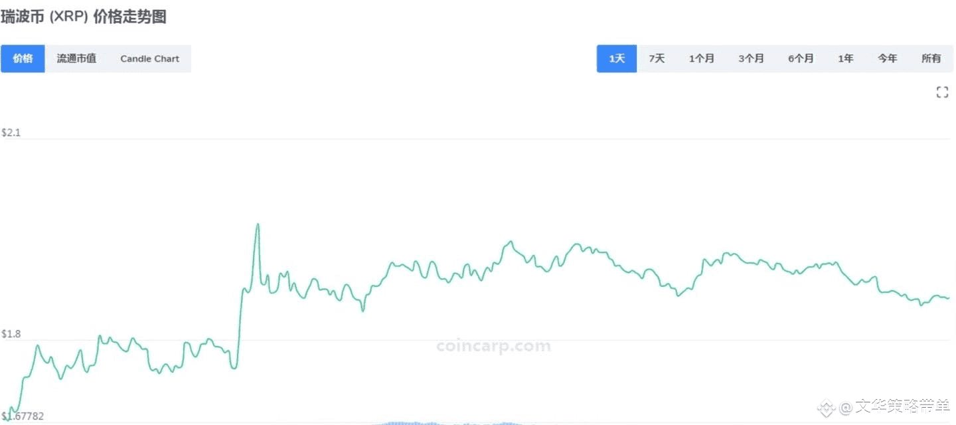Click the highest spike on the price line
Image resolution: width=956 pixels, height=425 pixels.
click(x=258, y=224)
